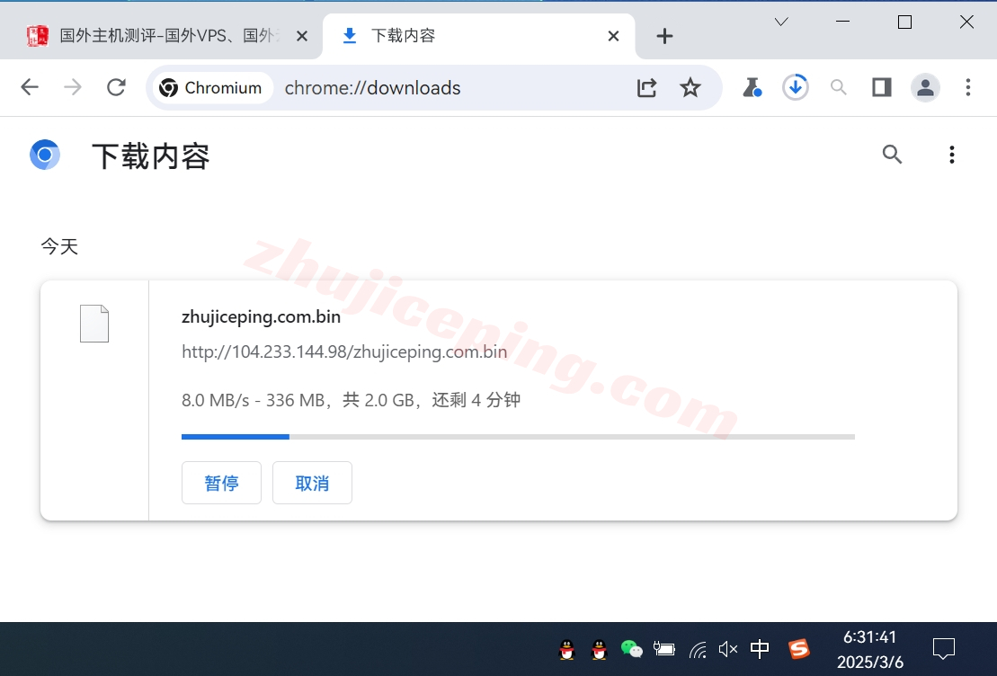Select the 下载内容 tab
This screenshot has width=997, height=676.
click(478, 36)
